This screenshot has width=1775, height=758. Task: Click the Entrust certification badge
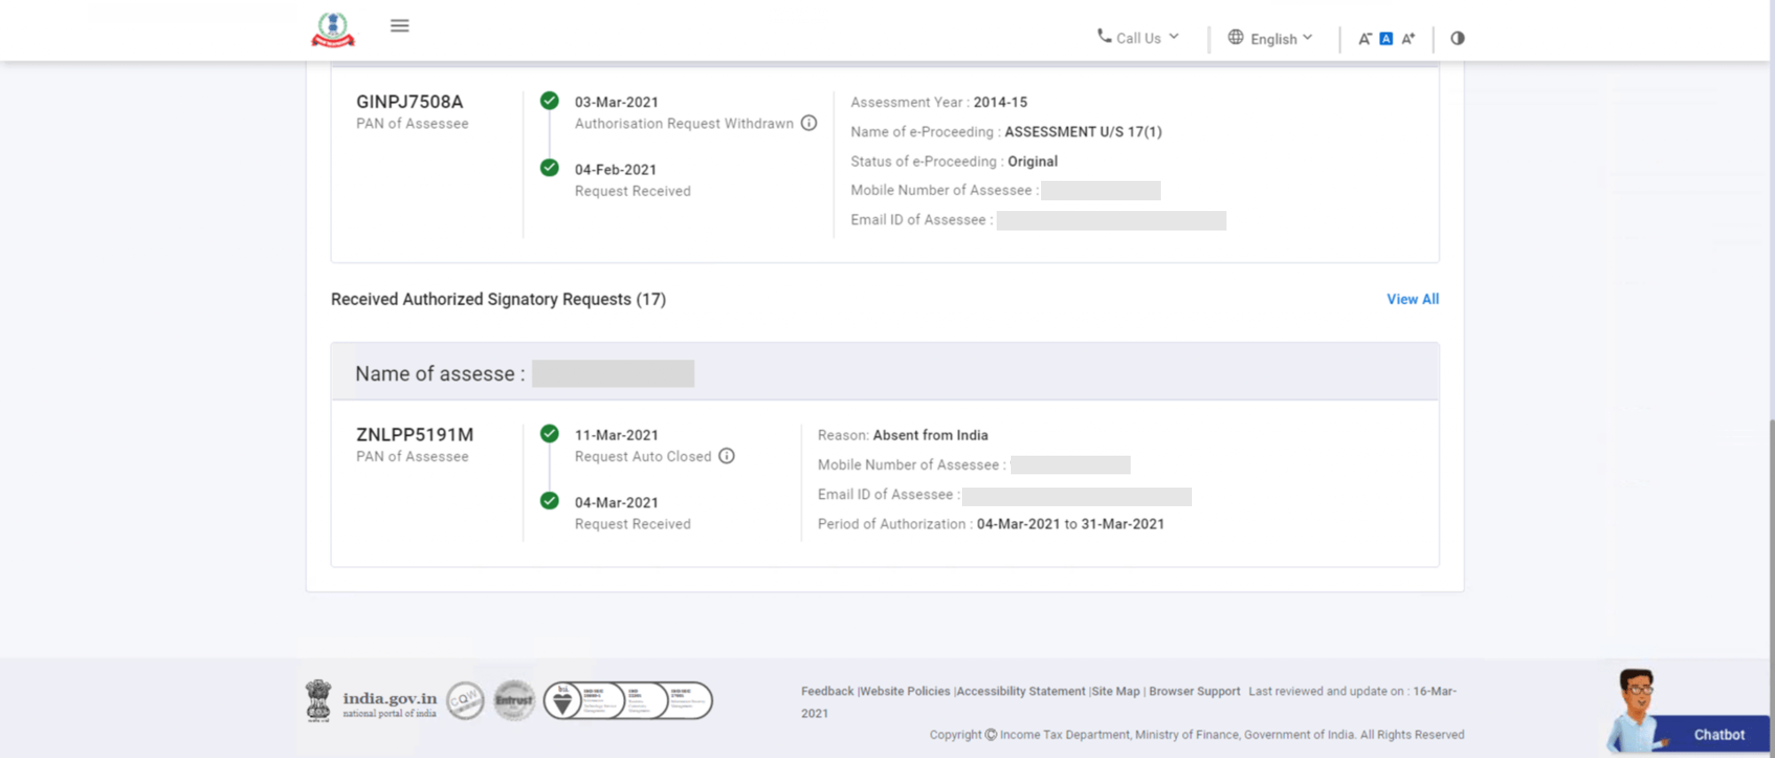[514, 700]
